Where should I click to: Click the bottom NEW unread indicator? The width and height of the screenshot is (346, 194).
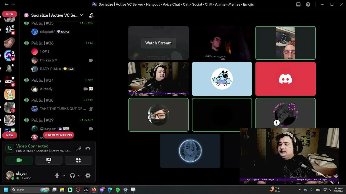(10, 135)
